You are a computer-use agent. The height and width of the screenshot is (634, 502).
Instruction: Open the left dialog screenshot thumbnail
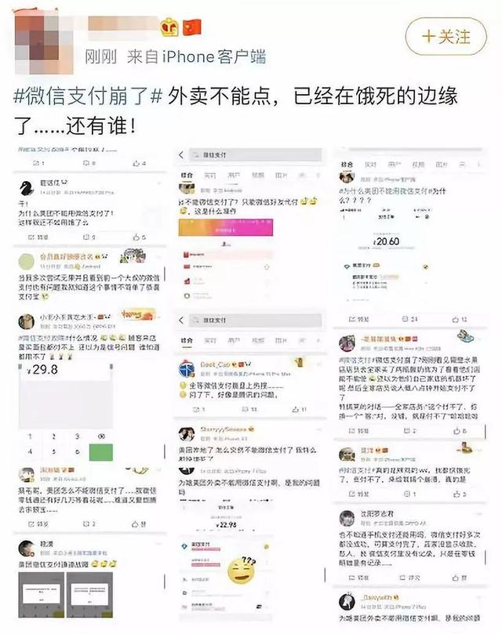click(42, 594)
